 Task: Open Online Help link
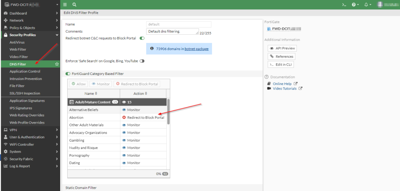pyautogui.click(x=282, y=83)
